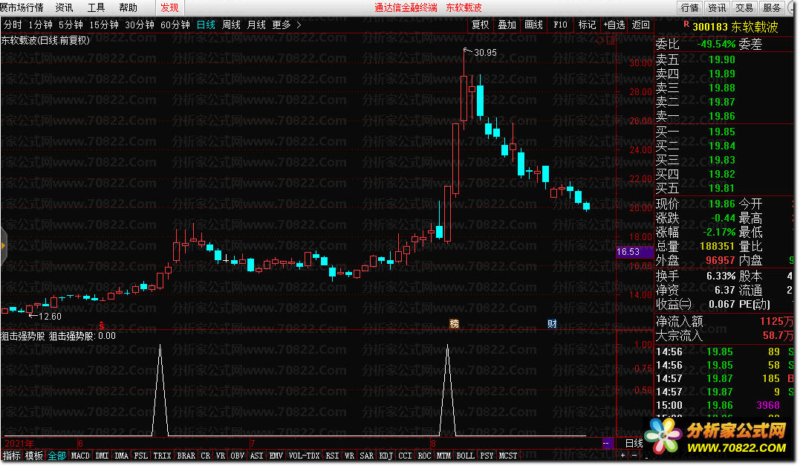Select the MACD indicator

80,456
